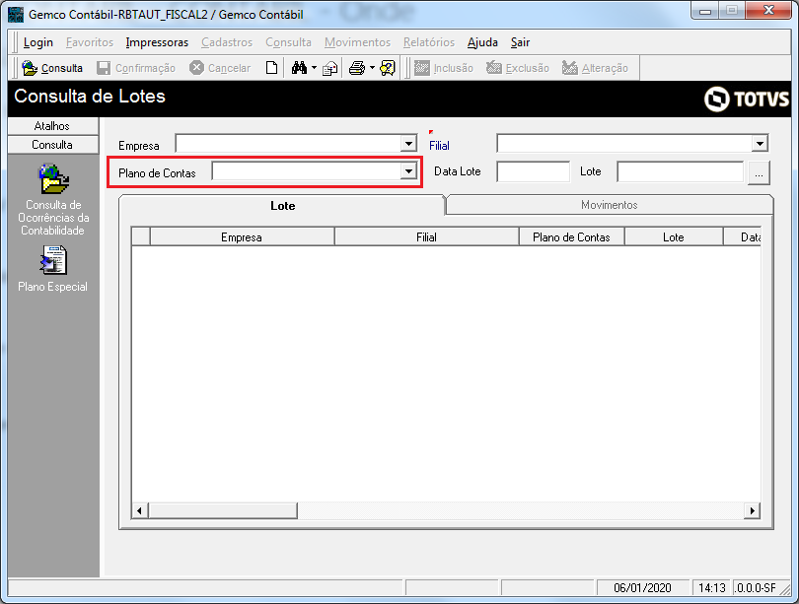Click the blue Filial label
The width and height of the screenshot is (799, 604).
(x=439, y=146)
